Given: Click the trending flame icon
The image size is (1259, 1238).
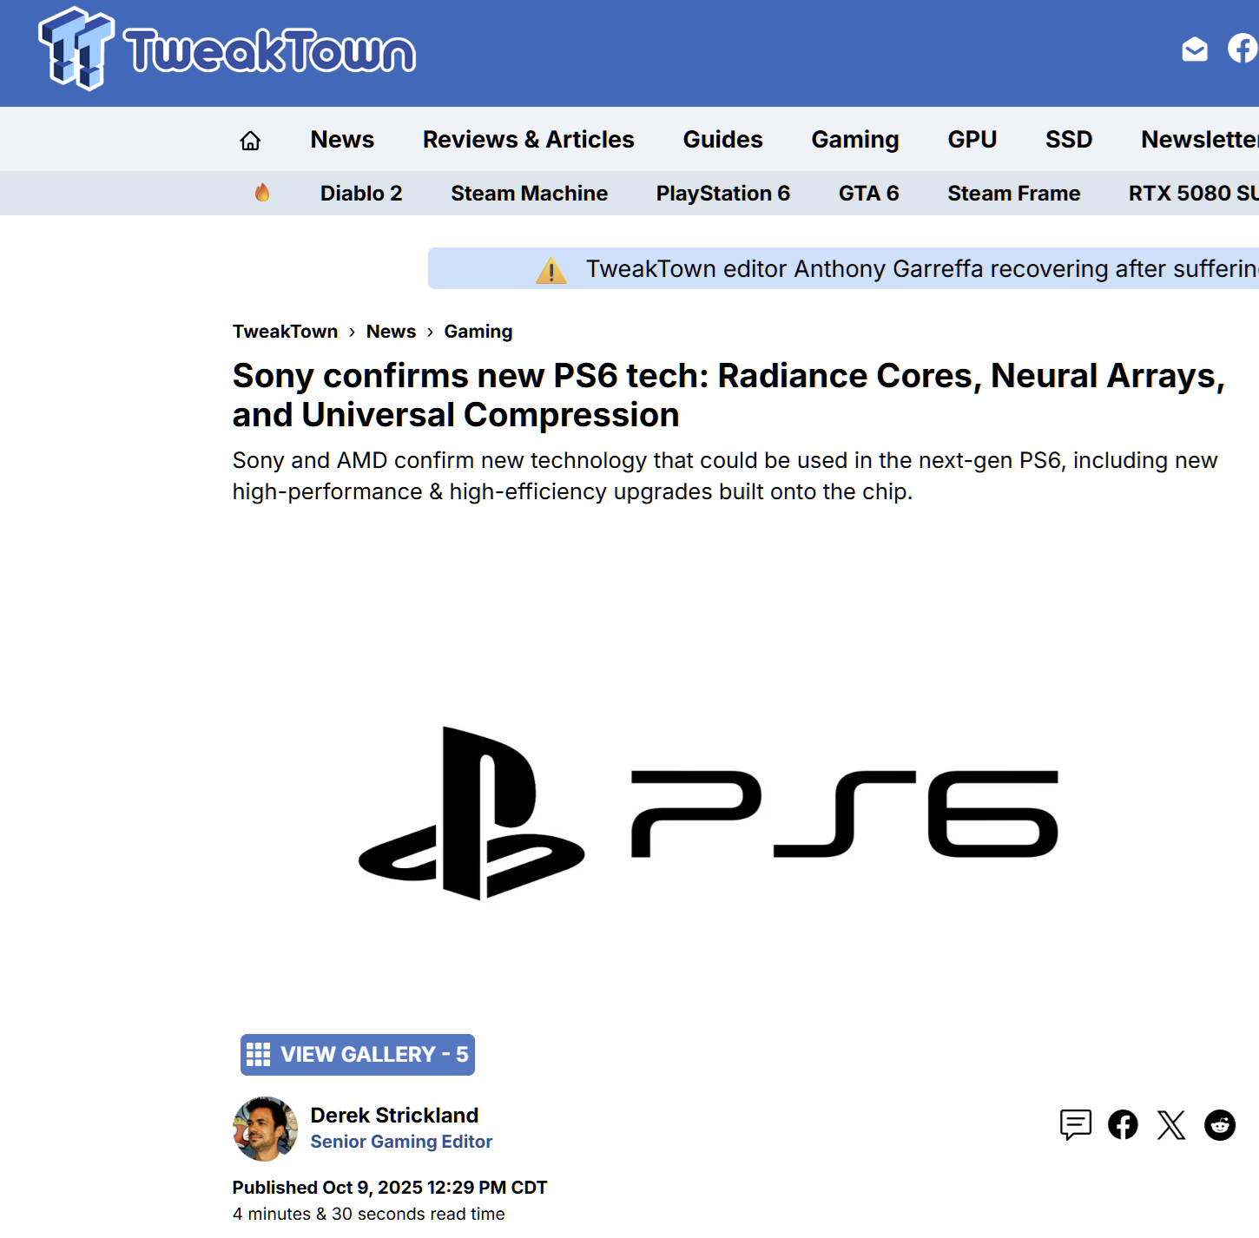Looking at the screenshot, I should click(262, 193).
